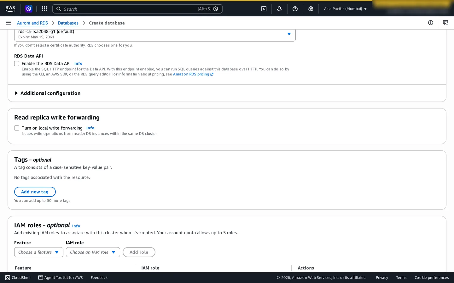
Task: Click Add new tag button
Action: (x=35, y=192)
